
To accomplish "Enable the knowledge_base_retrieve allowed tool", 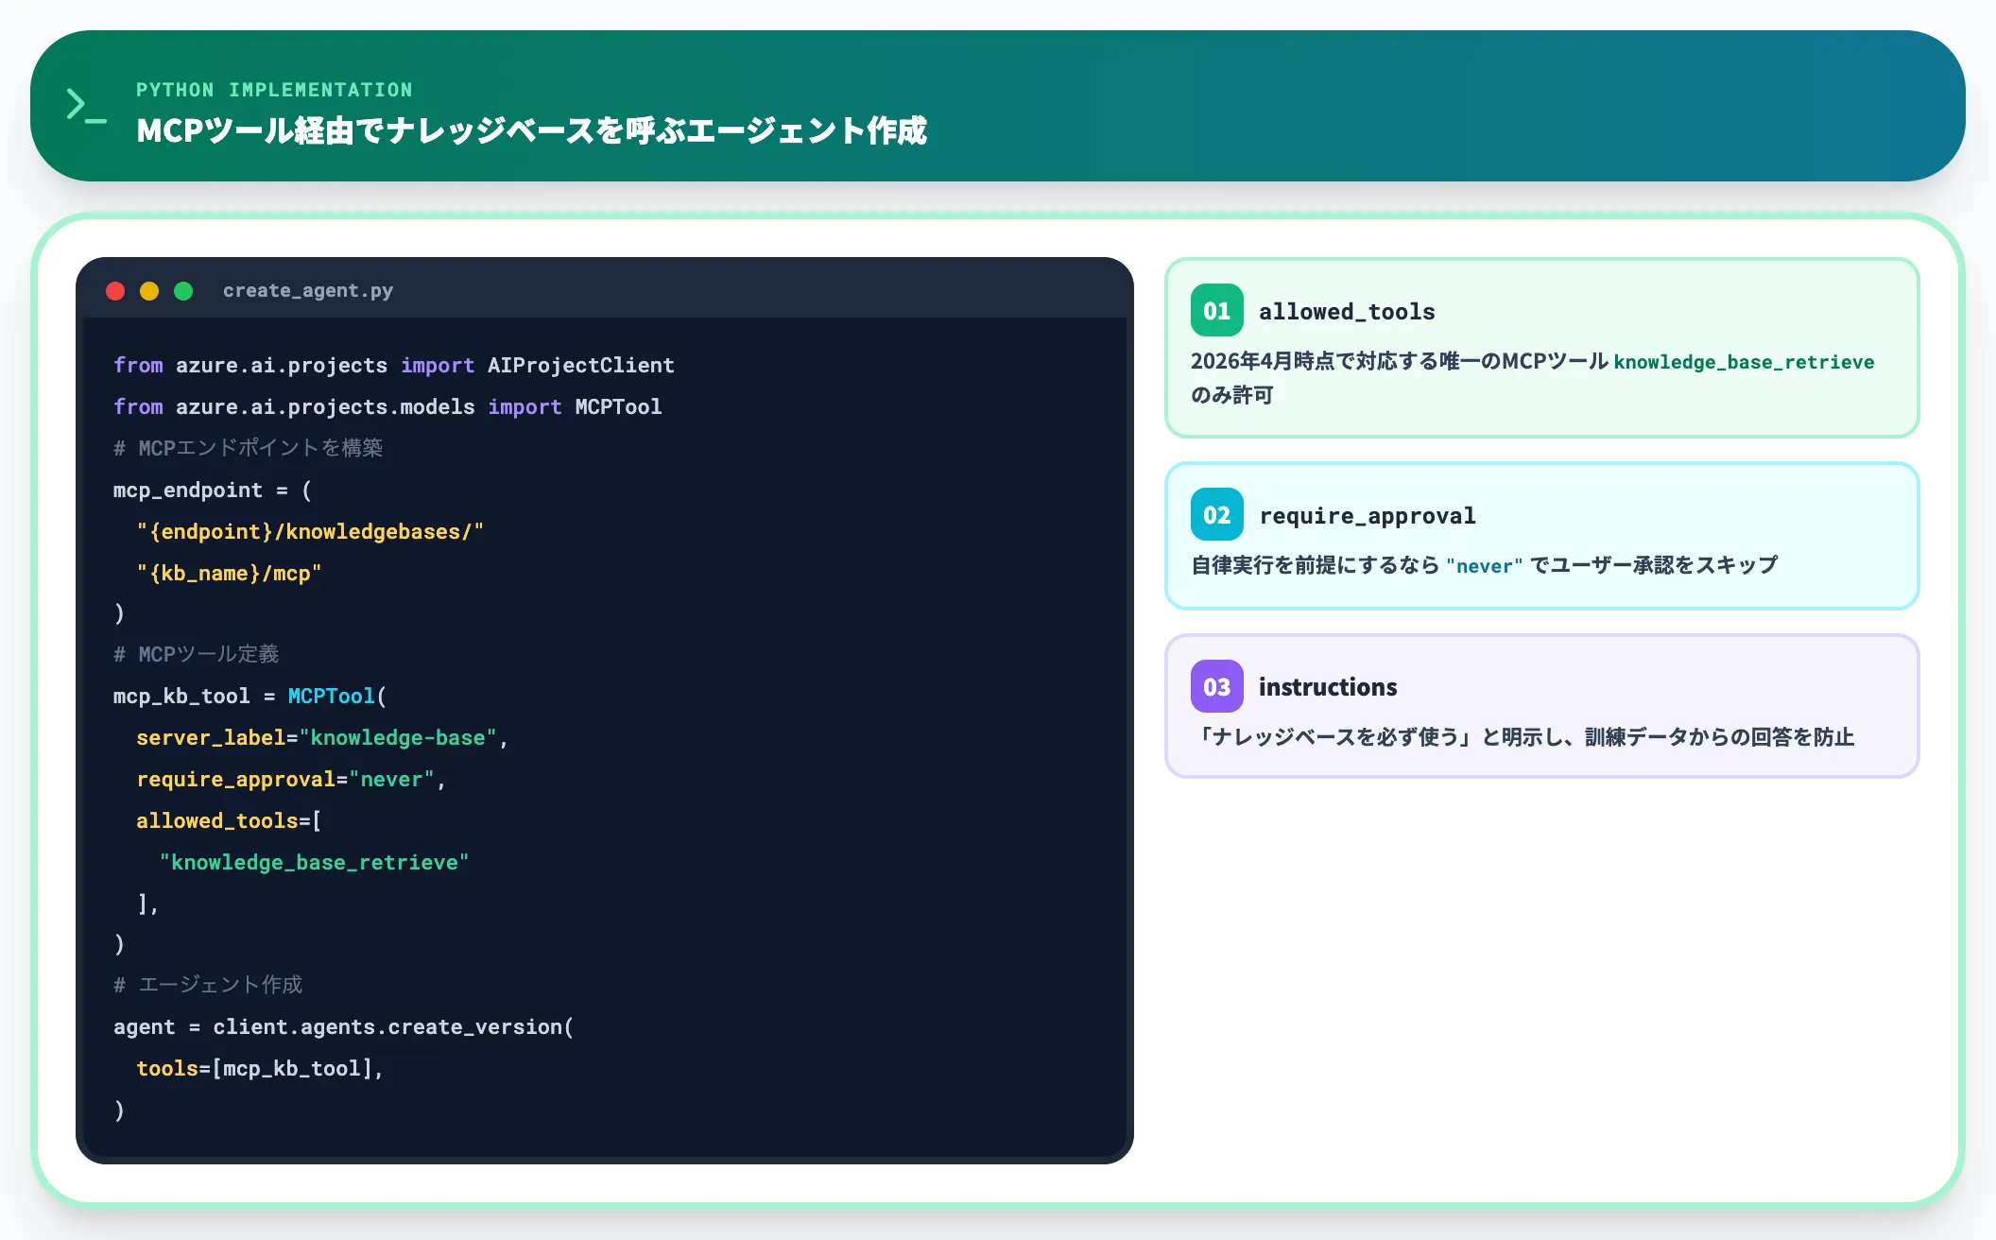I will 315,861.
